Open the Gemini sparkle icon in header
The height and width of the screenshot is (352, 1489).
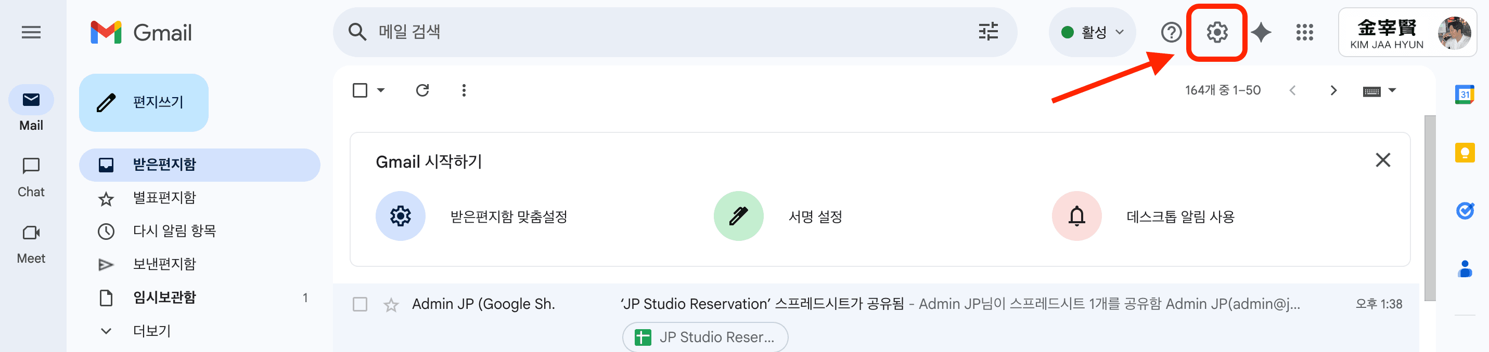(x=1262, y=32)
